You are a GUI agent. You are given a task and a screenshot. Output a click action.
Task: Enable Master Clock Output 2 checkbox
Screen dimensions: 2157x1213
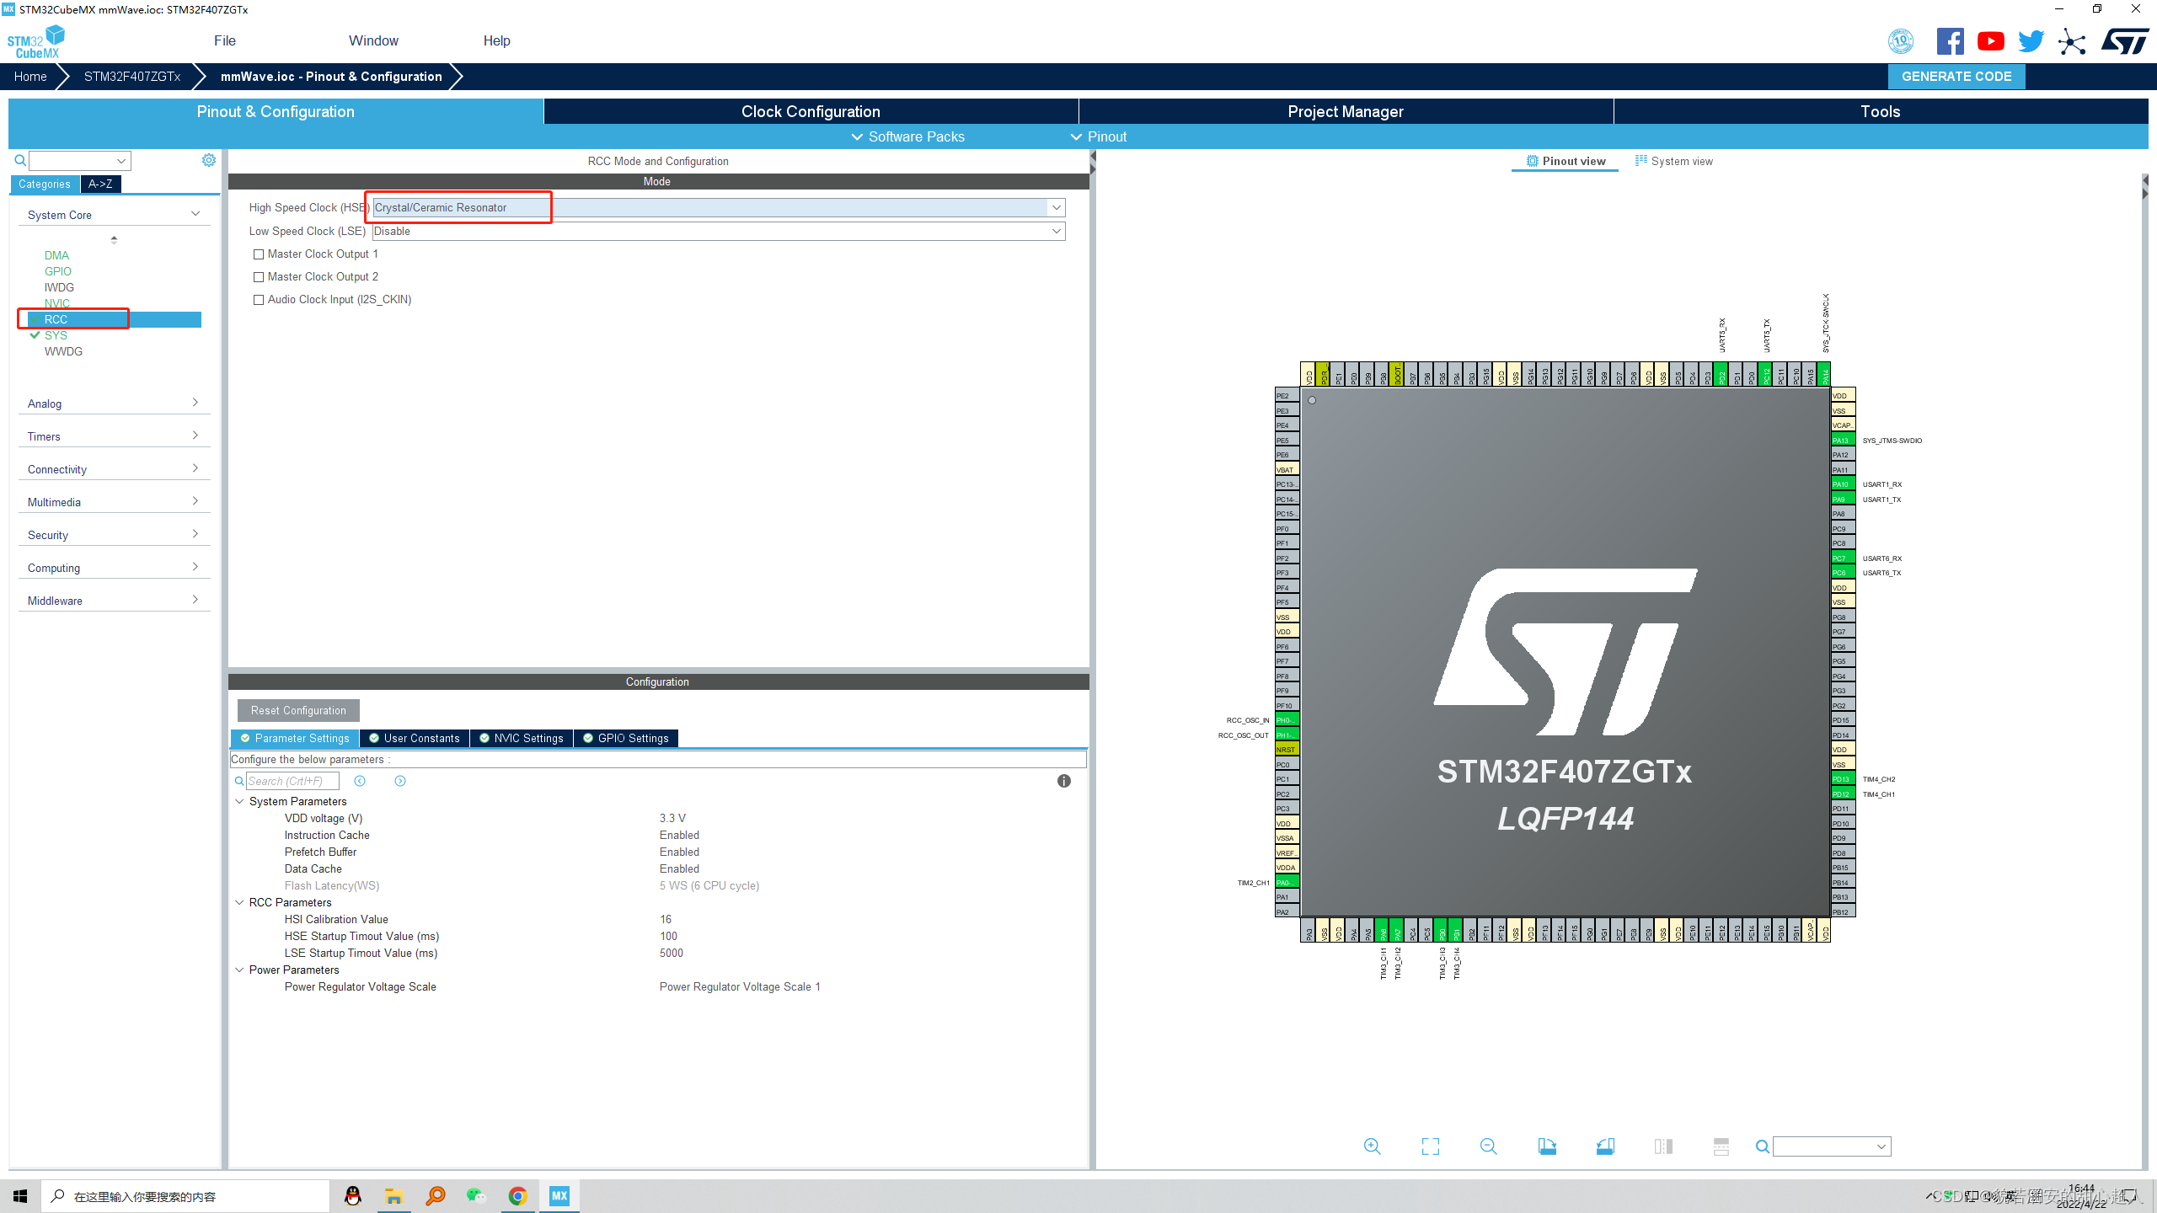tap(259, 277)
